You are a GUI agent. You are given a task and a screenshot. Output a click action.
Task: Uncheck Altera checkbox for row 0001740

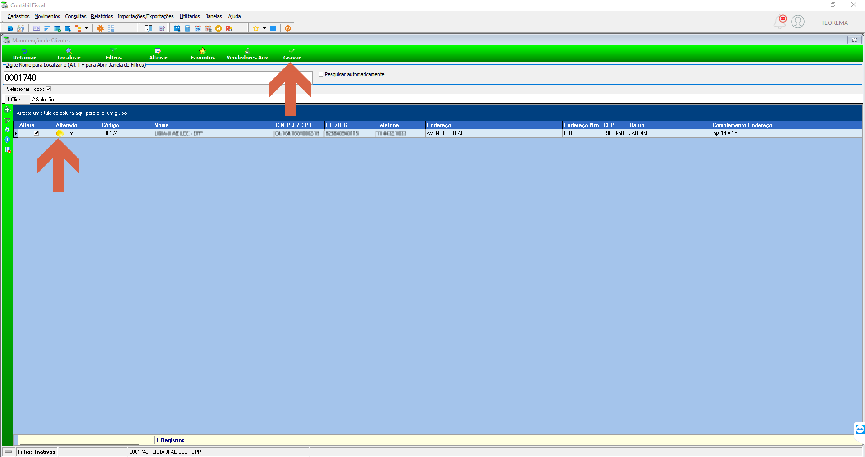coord(36,133)
